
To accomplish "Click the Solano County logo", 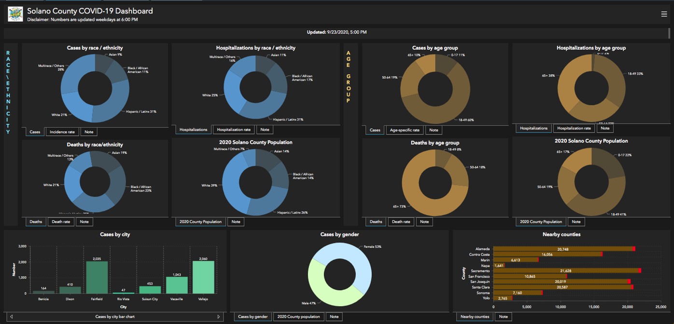I will pyautogui.click(x=15, y=14).
